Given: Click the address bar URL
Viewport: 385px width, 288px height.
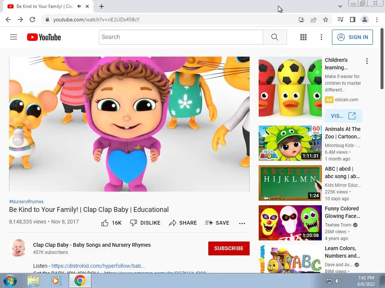Looking at the screenshot, I should [x=96, y=19].
